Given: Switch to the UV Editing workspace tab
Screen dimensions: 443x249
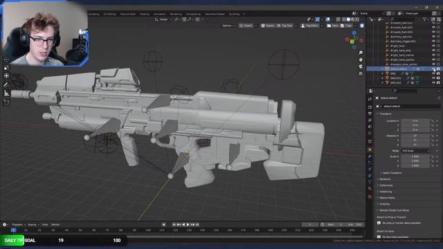Looking at the screenshot, I should point(109,14).
